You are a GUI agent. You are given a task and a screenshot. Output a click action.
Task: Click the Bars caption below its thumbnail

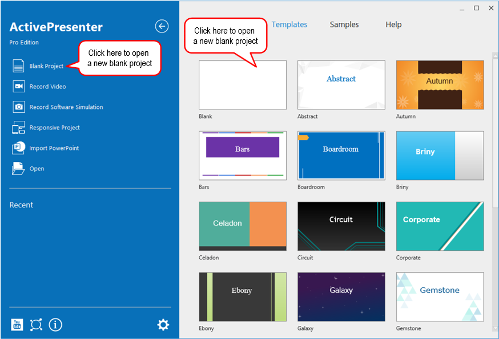[x=204, y=187]
